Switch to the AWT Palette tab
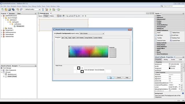This screenshot has width=185, height=104. pos(80,38)
